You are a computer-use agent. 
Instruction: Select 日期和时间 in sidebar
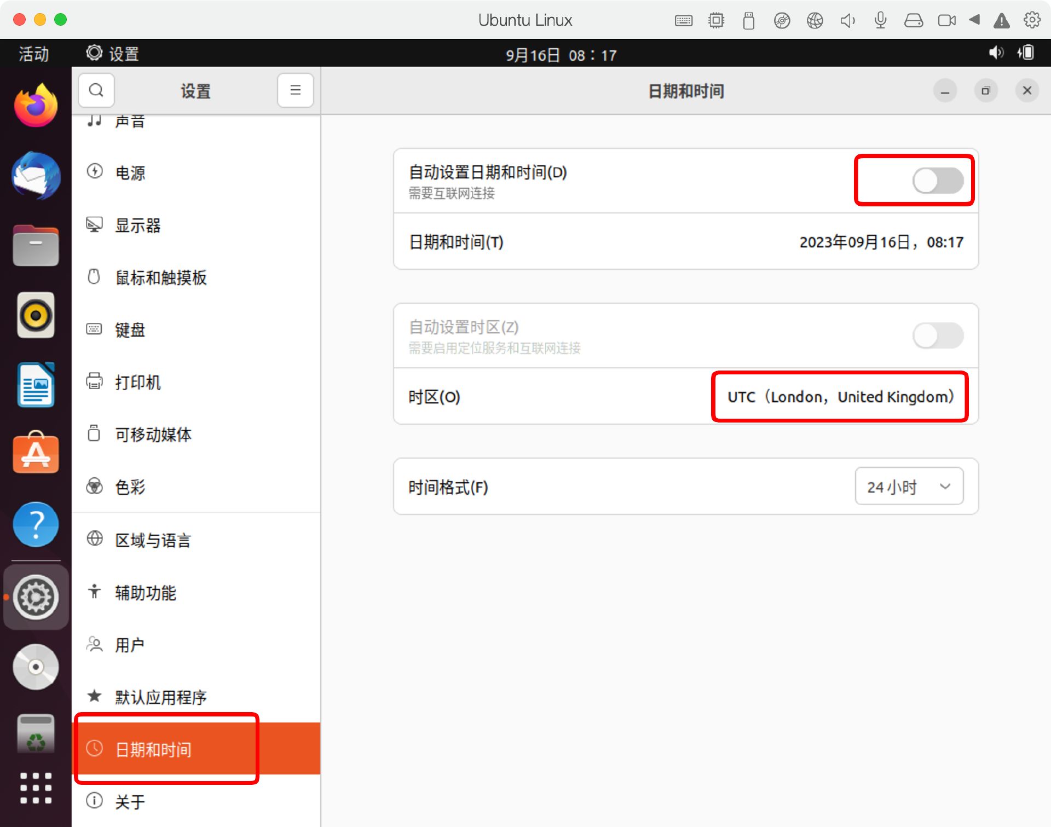(196, 749)
